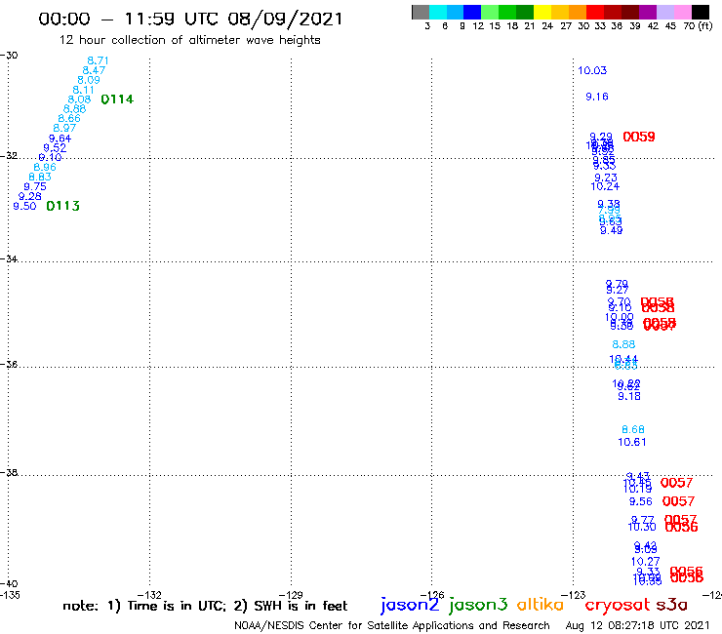Image resolution: width=722 pixels, height=634 pixels.
Task: Click wave height value 8.47
Action: pyautogui.click(x=94, y=70)
